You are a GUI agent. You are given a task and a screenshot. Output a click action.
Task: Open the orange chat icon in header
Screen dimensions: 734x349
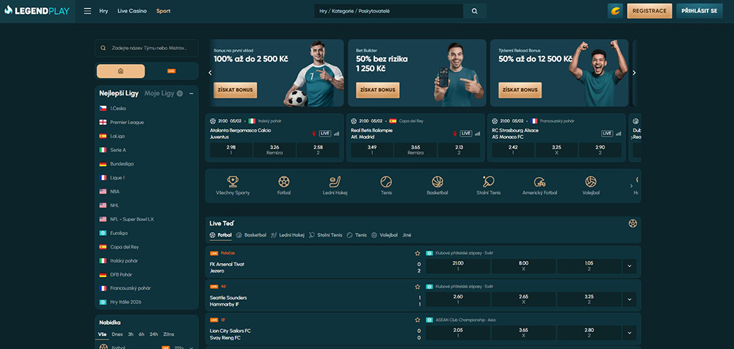(615, 11)
